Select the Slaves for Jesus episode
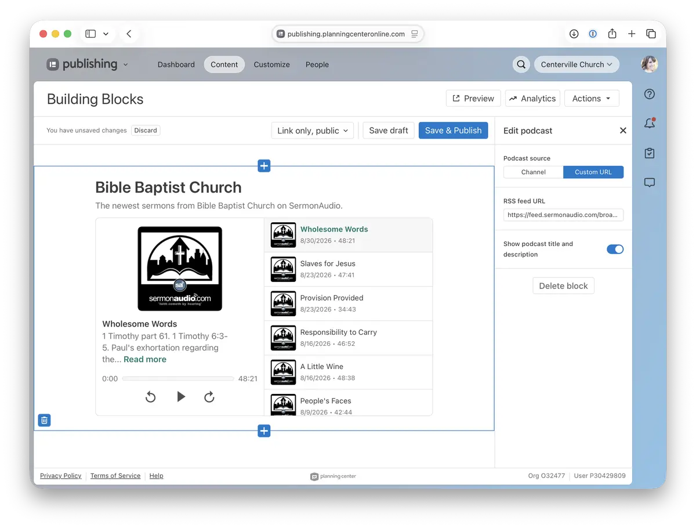The width and height of the screenshot is (696, 528). [349, 269]
